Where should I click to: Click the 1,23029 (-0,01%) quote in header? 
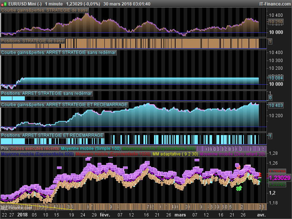[83, 4]
